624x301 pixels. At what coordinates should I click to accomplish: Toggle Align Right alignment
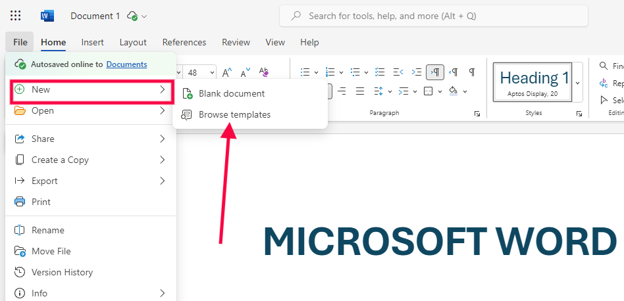tap(342, 92)
